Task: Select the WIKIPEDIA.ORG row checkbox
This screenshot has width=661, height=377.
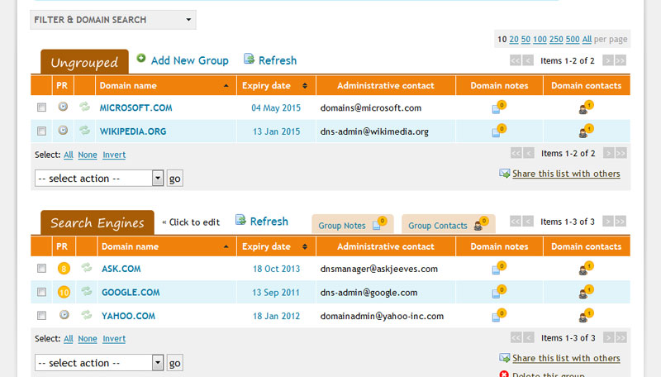Action: (41, 131)
